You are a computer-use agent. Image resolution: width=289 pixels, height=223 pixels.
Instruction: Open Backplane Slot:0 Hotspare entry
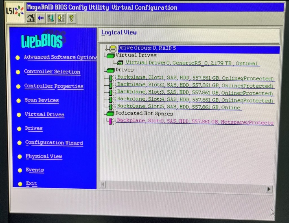pyautogui.click(x=195, y=122)
